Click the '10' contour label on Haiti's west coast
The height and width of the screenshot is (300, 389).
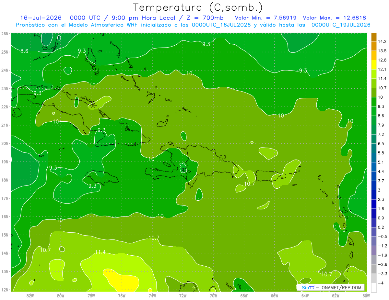point(151,159)
